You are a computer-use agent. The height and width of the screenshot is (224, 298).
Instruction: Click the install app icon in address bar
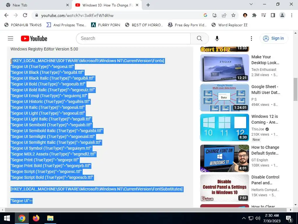coord(214,15)
